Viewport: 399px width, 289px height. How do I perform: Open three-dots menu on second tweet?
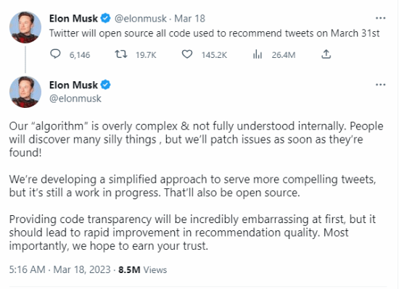click(x=380, y=85)
